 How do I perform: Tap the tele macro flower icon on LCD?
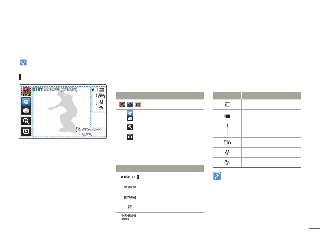coord(102,102)
